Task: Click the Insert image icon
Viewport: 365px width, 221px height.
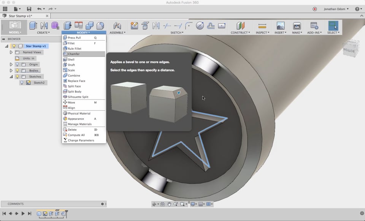Action: (x=280, y=26)
